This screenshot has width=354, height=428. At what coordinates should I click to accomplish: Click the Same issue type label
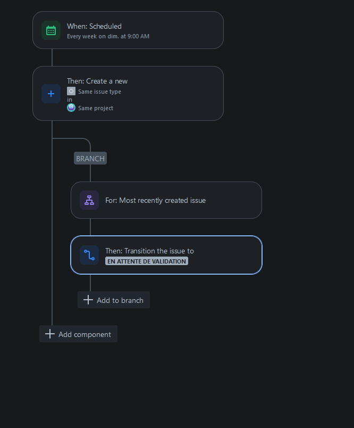pos(99,91)
